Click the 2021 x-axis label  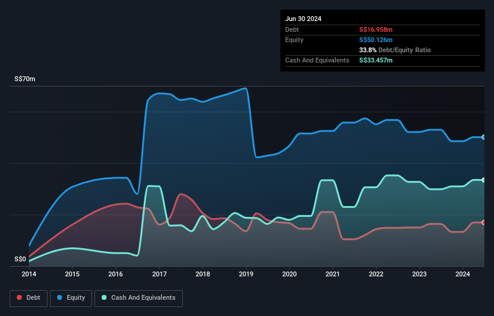point(333,274)
